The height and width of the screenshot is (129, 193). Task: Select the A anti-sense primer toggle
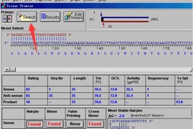(9, 19)
